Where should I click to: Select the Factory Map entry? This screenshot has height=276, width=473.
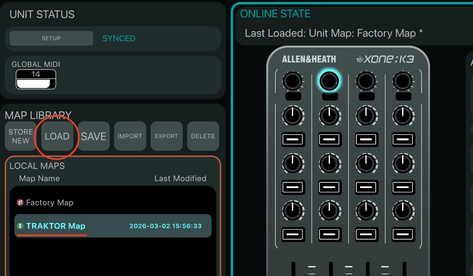pyautogui.click(x=49, y=203)
